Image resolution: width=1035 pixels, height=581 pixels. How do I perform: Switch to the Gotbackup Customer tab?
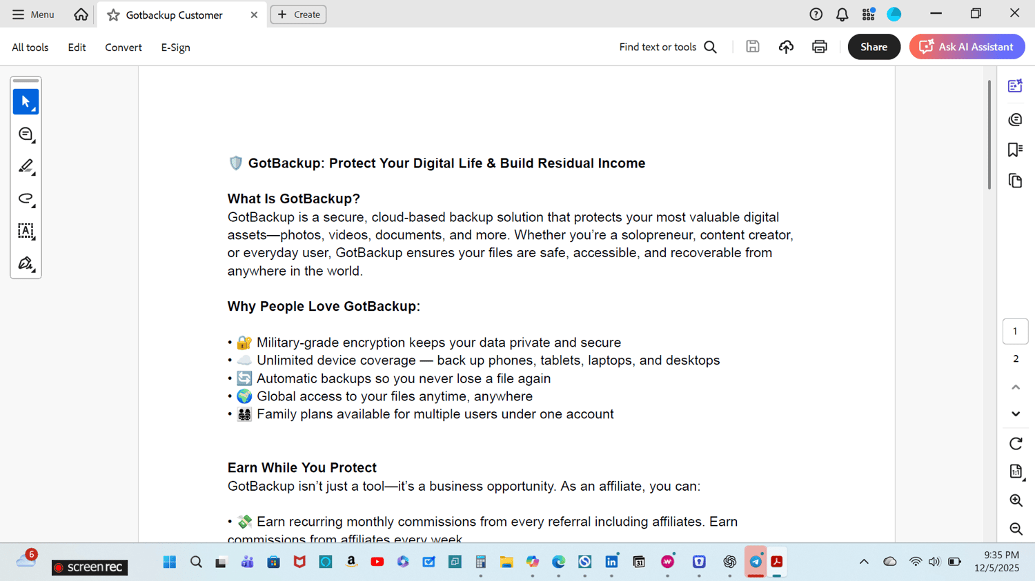pos(182,14)
